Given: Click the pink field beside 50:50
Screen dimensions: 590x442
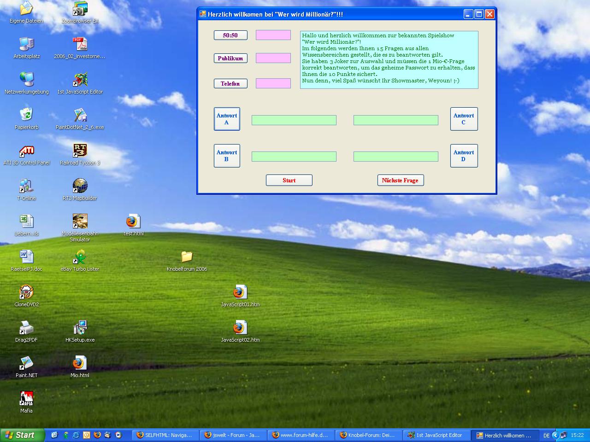Looking at the screenshot, I should (x=273, y=35).
